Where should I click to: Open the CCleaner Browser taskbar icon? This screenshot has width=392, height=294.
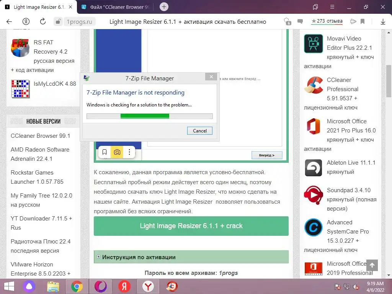click(x=172, y=286)
